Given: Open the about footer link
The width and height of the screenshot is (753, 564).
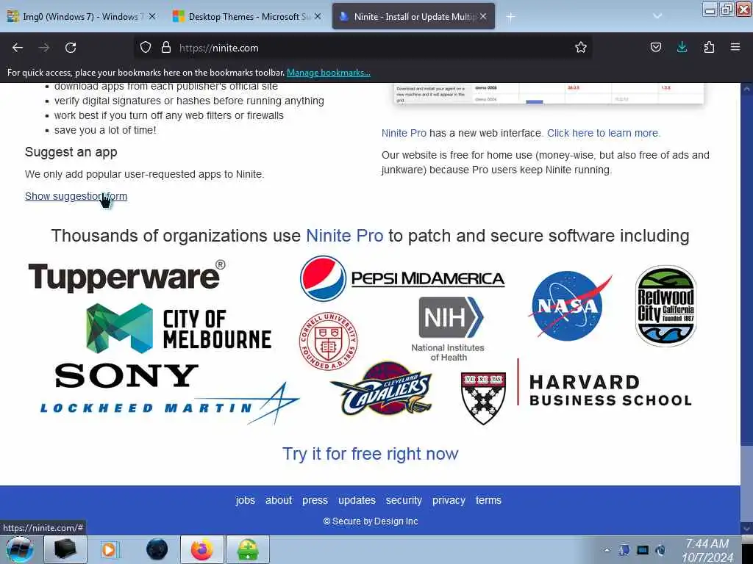Looking at the screenshot, I should click(279, 500).
